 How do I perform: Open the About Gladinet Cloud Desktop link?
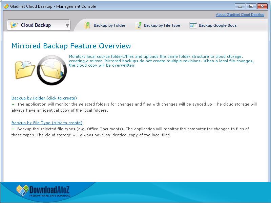(x=240, y=15)
